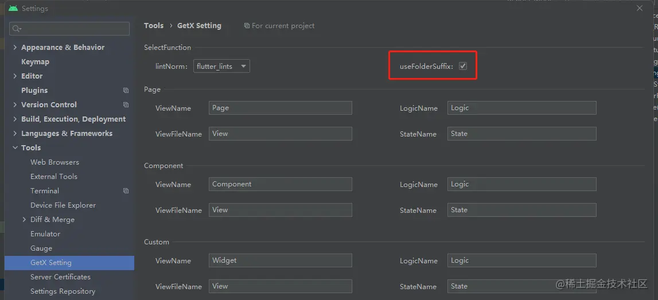
Task: Click the project-level icon beside Plugins
Action: tap(126, 90)
